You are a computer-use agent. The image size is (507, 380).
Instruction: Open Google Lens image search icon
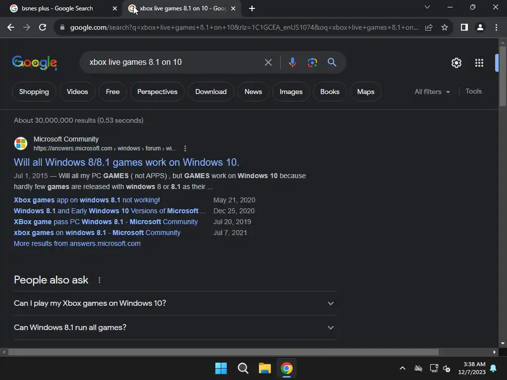click(312, 62)
